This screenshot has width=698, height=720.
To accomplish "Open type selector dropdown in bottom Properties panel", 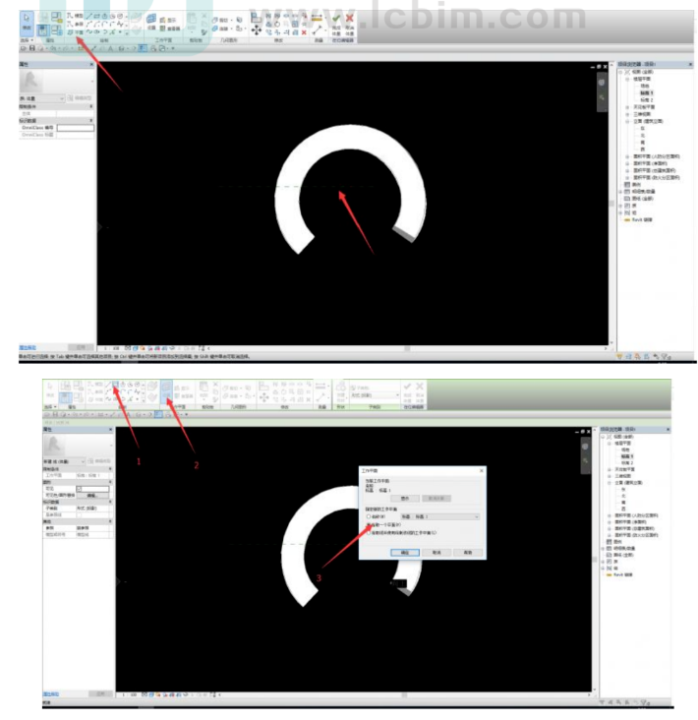I will [64, 461].
